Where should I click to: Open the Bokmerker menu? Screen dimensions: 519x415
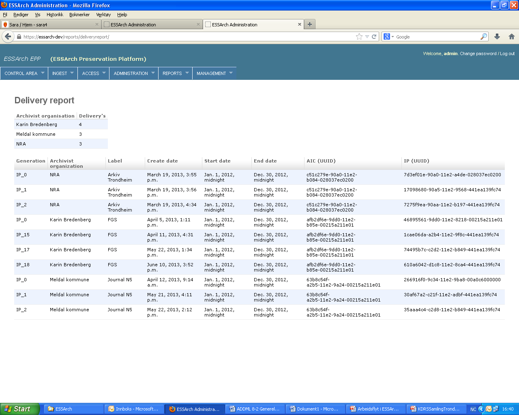79,15
